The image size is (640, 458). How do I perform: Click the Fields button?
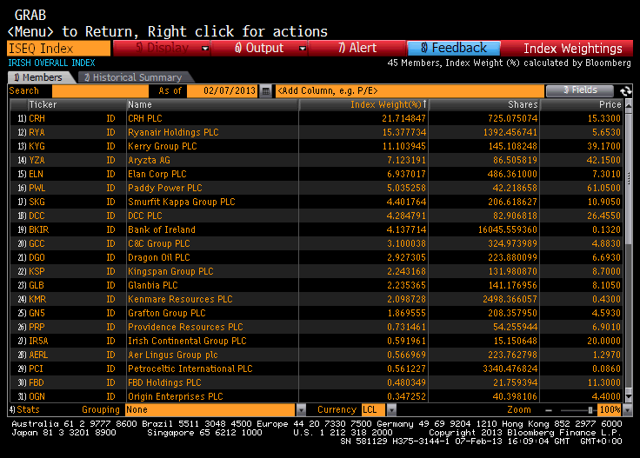pyautogui.click(x=580, y=90)
